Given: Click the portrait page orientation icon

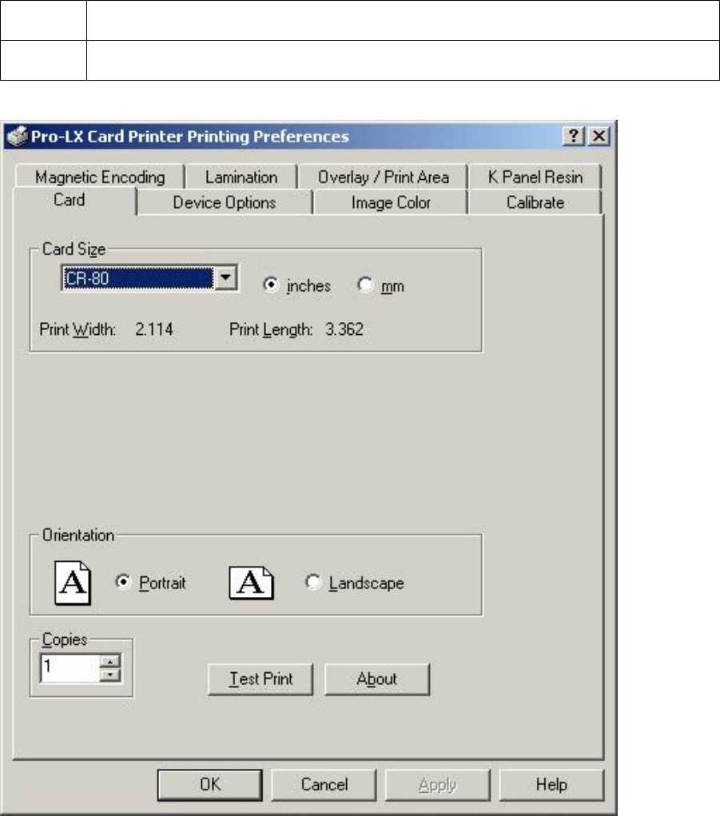Looking at the screenshot, I should pyautogui.click(x=73, y=583).
